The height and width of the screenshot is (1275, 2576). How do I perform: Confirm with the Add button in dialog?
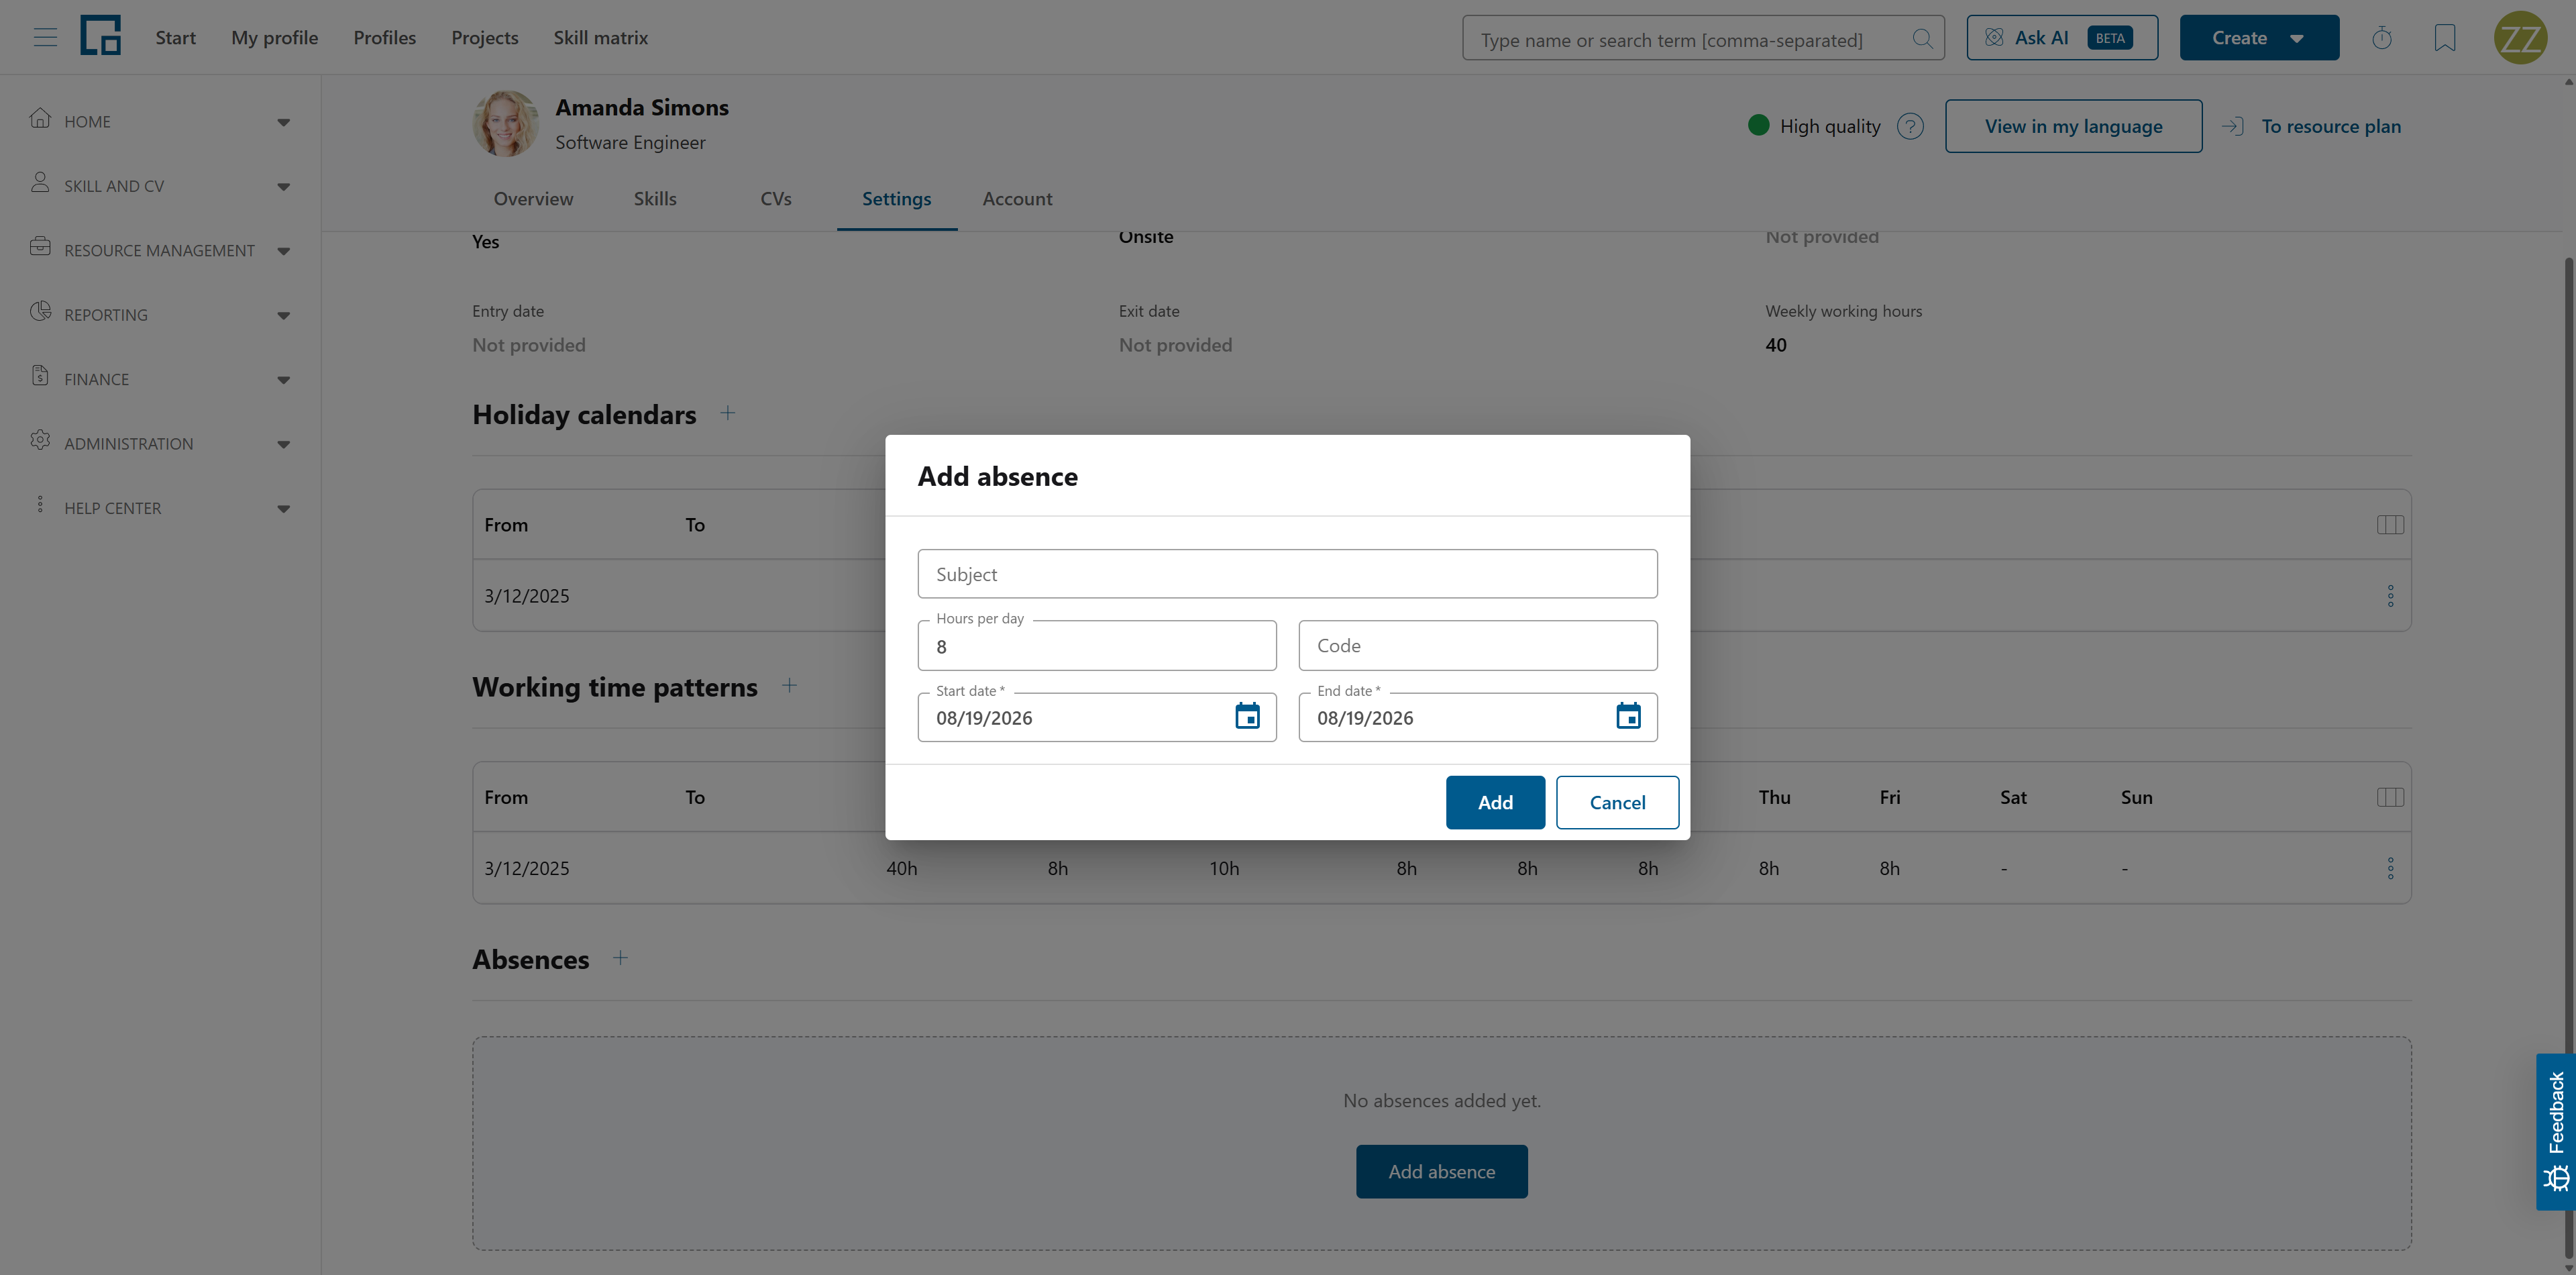pyautogui.click(x=1495, y=802)
